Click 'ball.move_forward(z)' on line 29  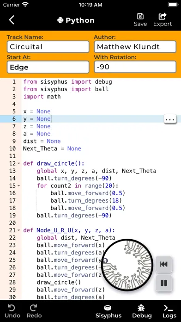[71, 290]
